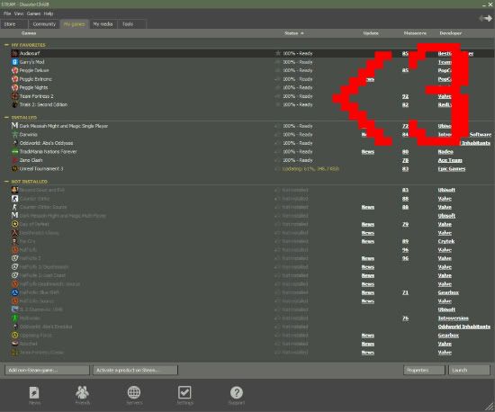
Task: Toggle the favorite star for Garry's Mod
Action: pos(277,62)
